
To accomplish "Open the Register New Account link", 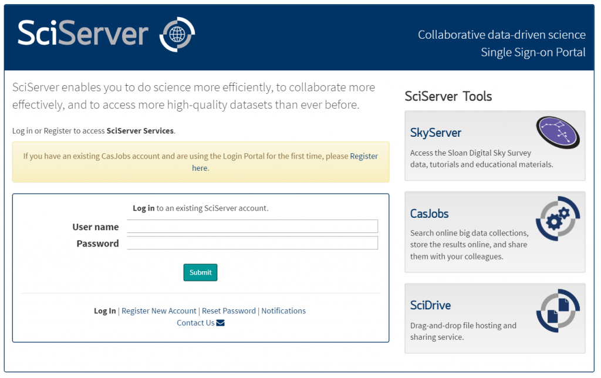I will coord(158,310).
